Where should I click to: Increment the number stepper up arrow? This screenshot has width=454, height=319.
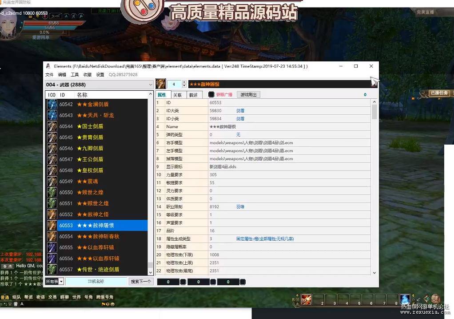[x=184, y=82]
